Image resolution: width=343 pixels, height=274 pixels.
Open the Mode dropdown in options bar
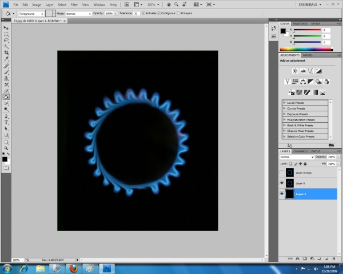[x=78, y=14]
